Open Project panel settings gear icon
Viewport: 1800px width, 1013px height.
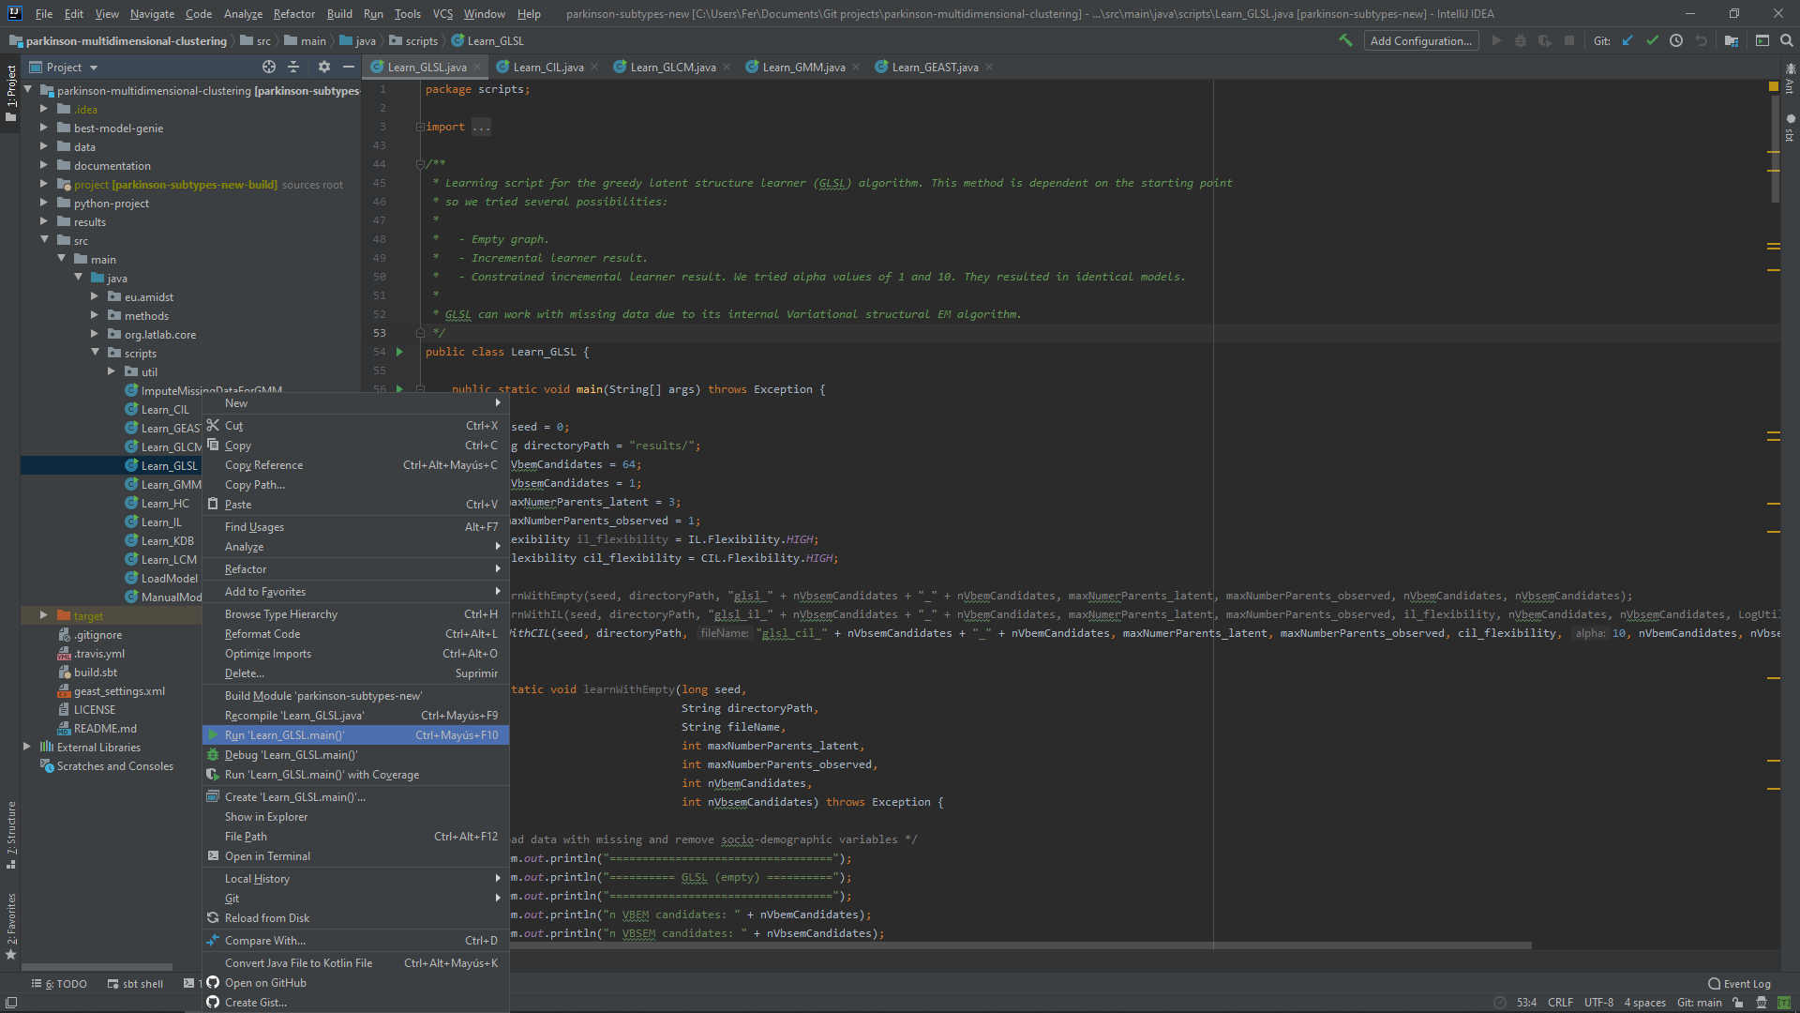(323, 67)
